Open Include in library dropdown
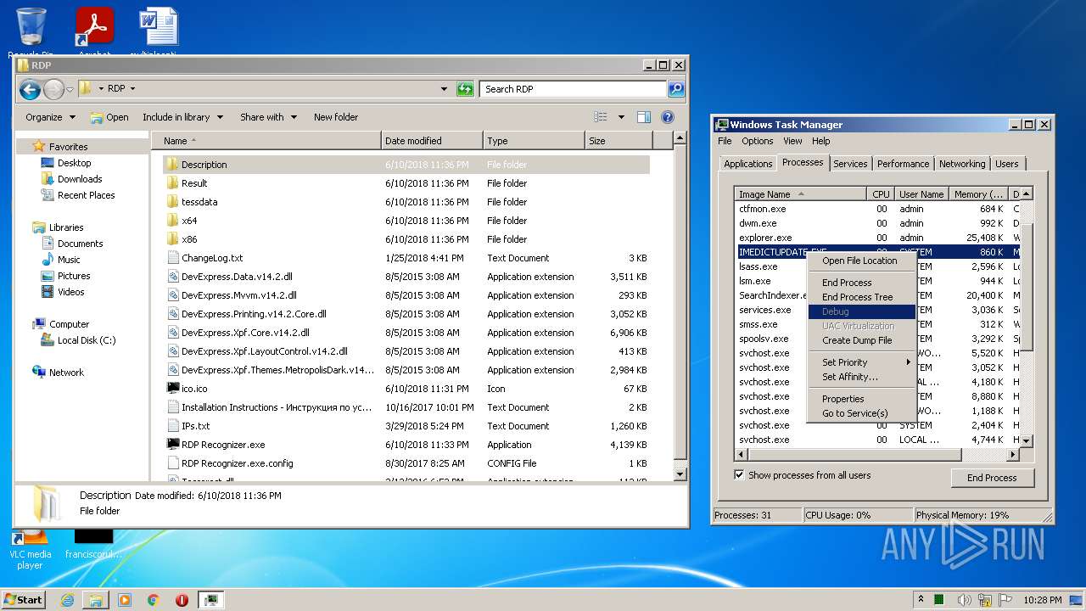 tap(182, 117)
